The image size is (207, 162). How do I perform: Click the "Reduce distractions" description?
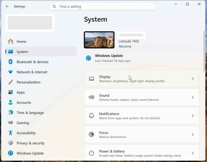(113, 137)
